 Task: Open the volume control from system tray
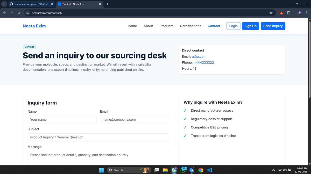(x=285, y=170)
